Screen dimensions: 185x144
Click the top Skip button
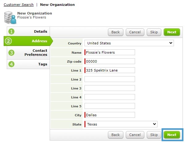pyautogui.click(x=154, y=32)
